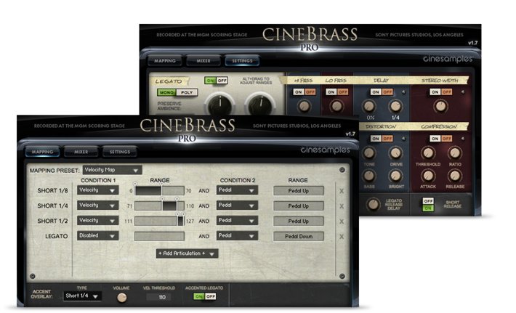
Task: Click the Lo Pass filter knob
Action: pos(336,106)
